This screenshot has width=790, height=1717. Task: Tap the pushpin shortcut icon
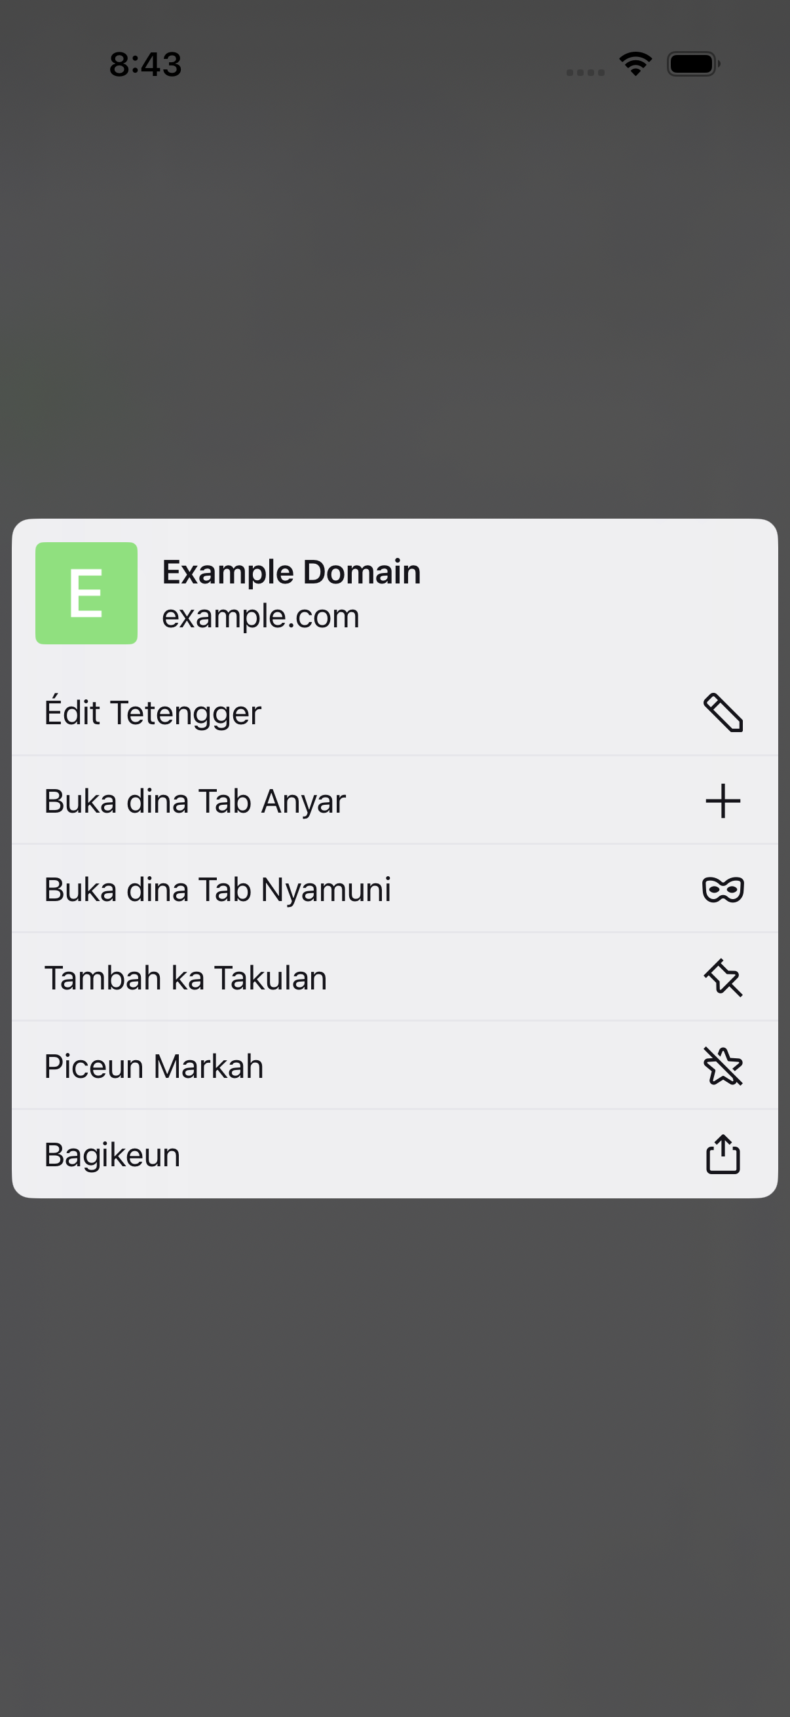point(723,978)
